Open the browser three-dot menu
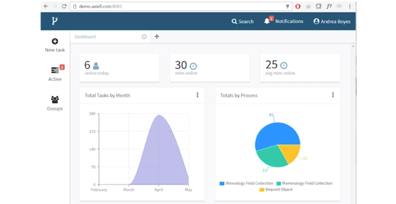396x204 pixels. (x=350, y=6)
